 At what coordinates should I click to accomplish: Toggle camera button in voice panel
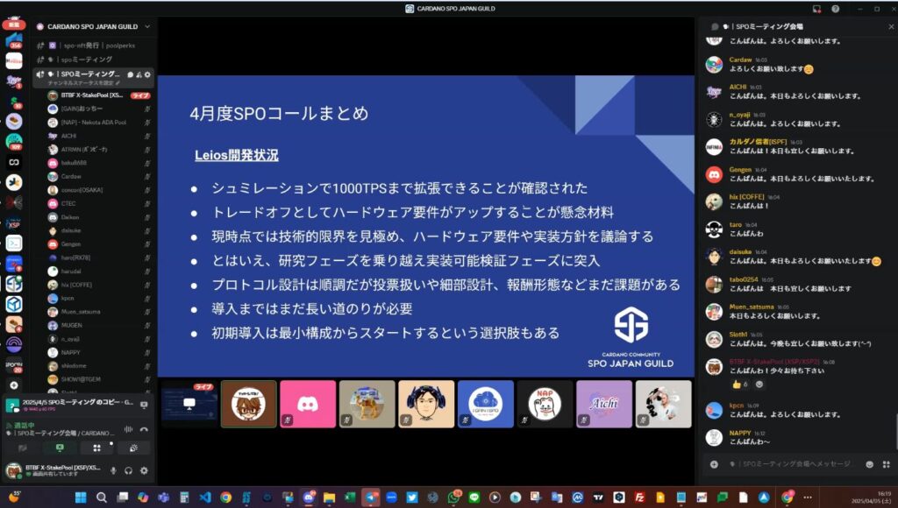[x=22, y=448]
